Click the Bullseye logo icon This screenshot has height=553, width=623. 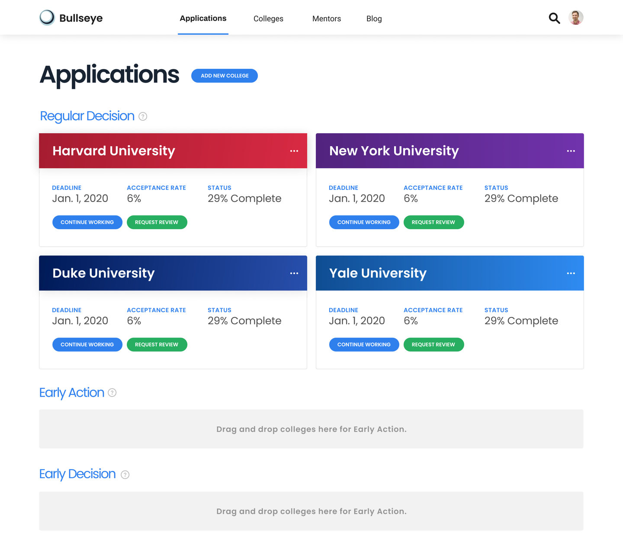coord(47,18)
